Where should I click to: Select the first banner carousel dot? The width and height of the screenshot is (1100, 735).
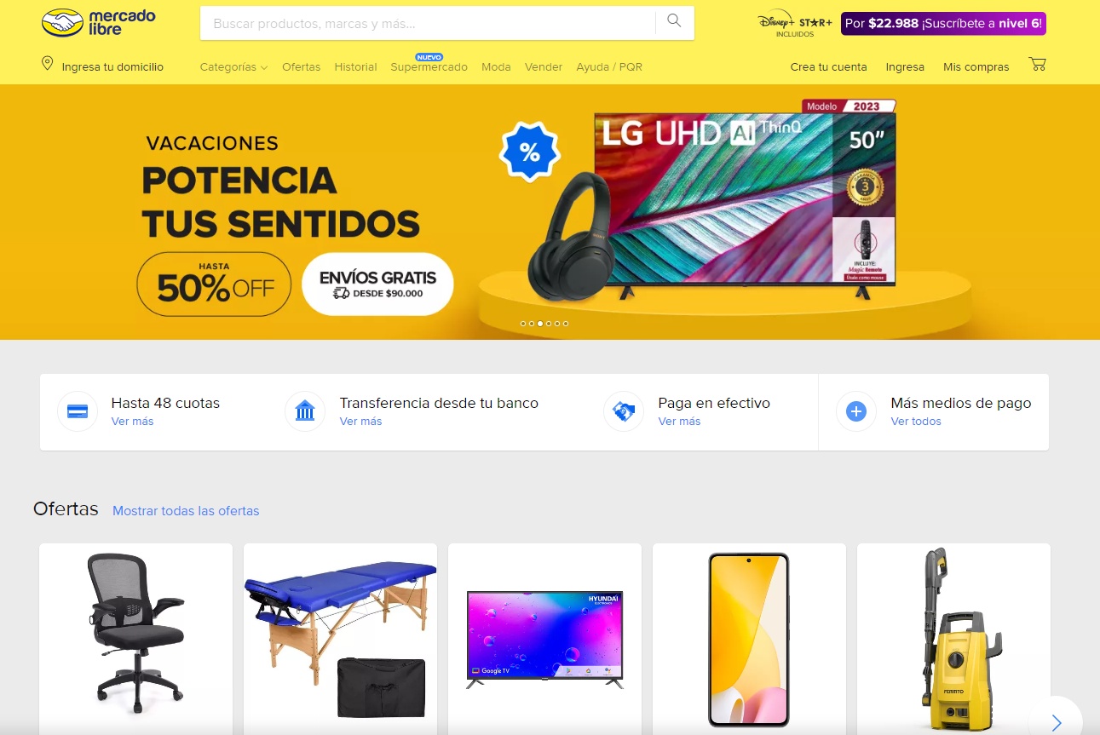[522, 324]
